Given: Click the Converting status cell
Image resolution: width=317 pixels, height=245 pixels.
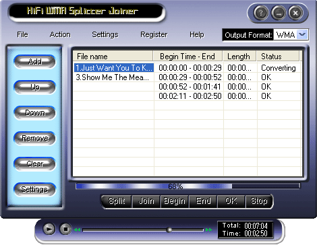Looking at the screenshot, I should pyautogui.click(x=279, y=68).
